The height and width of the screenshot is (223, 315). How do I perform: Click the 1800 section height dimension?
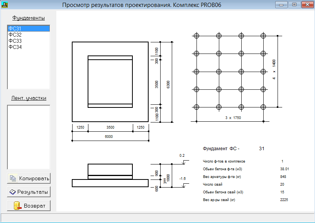click(x=168, y=178)
